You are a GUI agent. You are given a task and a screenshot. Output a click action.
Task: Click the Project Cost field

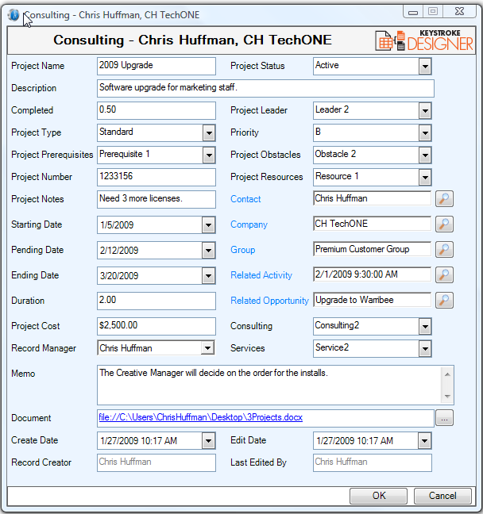pyautogui.click(x=156, y=326)
